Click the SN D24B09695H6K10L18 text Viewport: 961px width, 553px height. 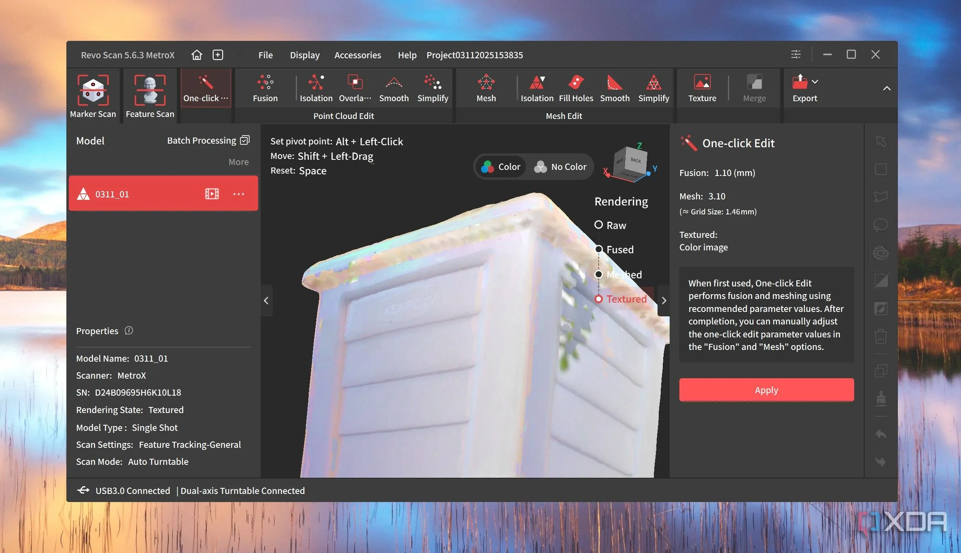coord(129,392)
